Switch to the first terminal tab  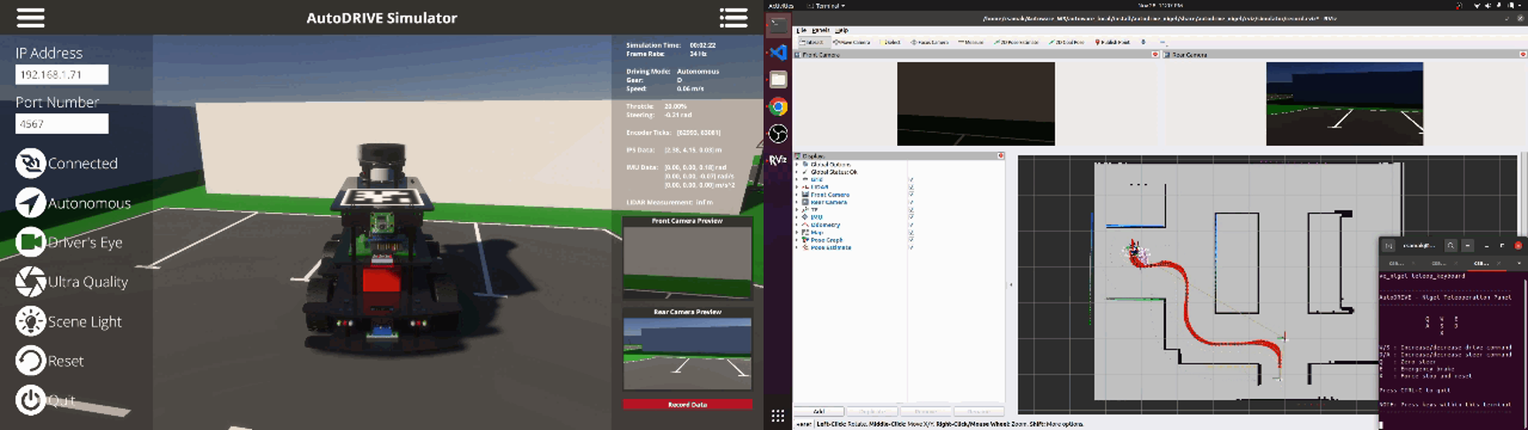(1400, 263)
